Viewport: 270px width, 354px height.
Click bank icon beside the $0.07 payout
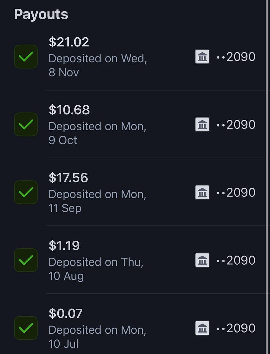click(x=202, y=328)
